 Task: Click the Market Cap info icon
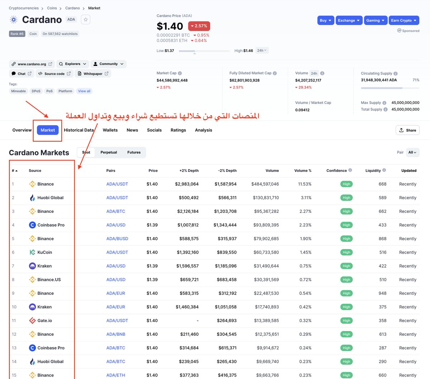[180, 73]
